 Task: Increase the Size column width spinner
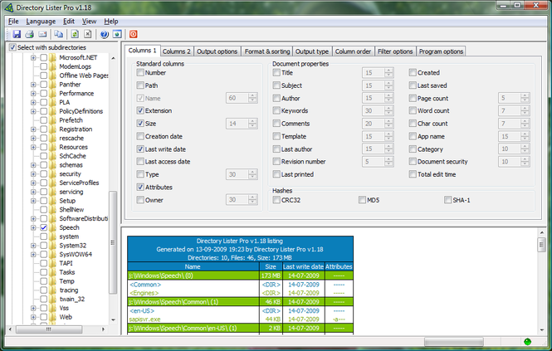[x=253, y=121]
